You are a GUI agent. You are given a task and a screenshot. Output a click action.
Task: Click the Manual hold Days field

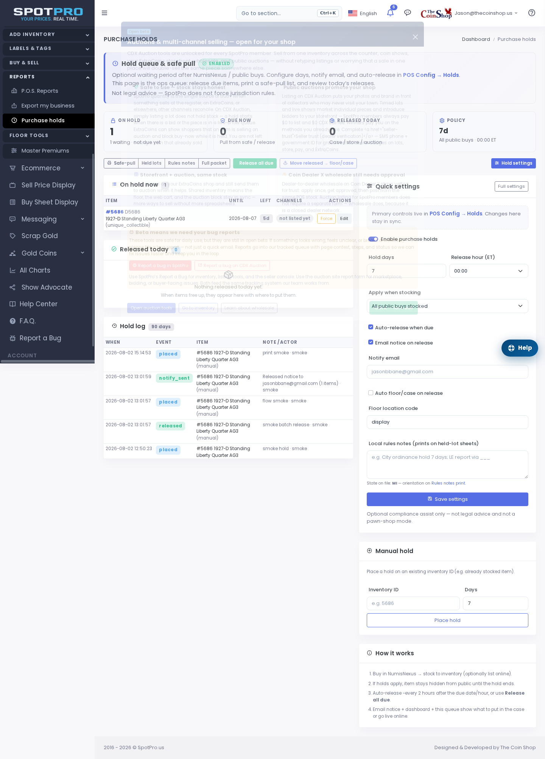coord(495,603)
